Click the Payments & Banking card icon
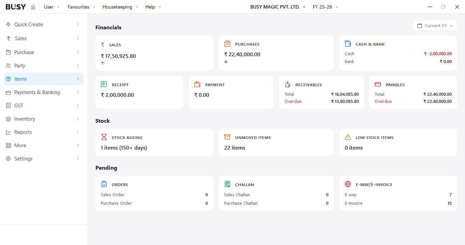465x245 pixels. 9,92
